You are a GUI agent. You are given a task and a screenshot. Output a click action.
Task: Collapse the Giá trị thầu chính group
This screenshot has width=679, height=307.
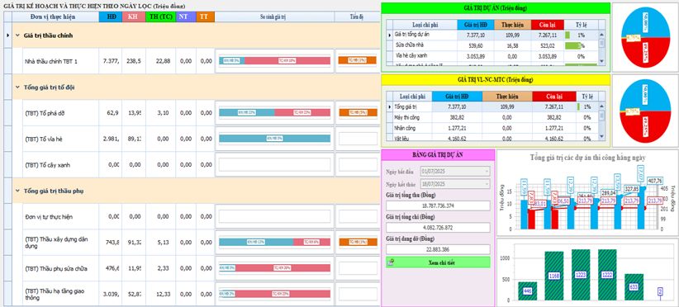click(17, 35)
